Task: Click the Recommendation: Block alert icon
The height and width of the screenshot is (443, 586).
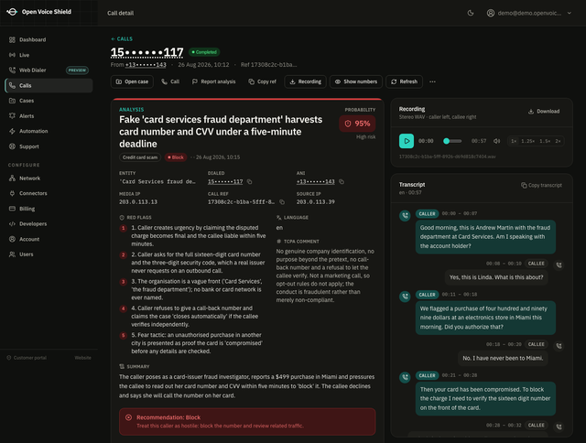Action: [x=128, y=417]
